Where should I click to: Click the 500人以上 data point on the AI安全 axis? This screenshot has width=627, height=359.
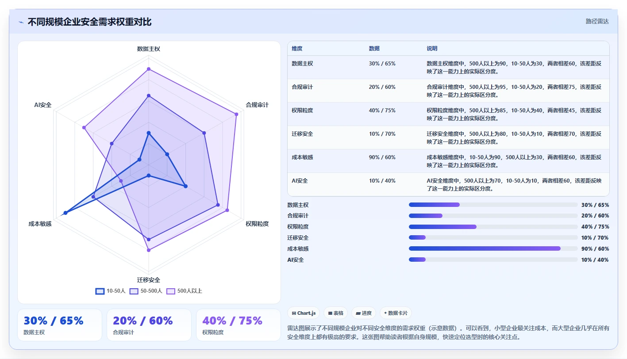tap(84, 127)
